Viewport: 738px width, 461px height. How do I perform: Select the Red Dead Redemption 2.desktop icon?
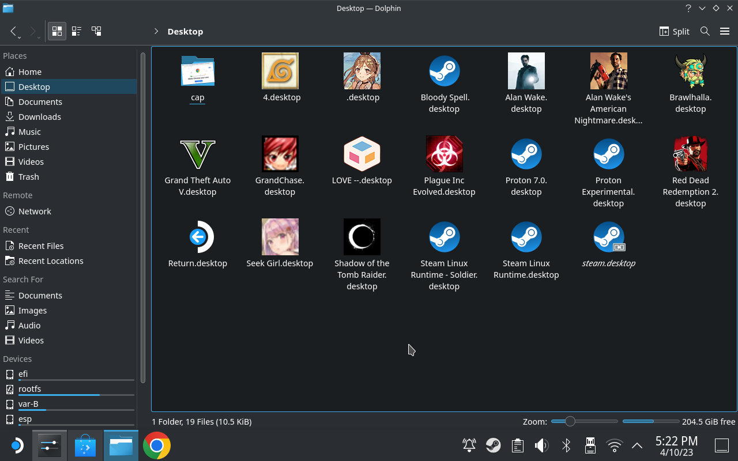(691, 154)
